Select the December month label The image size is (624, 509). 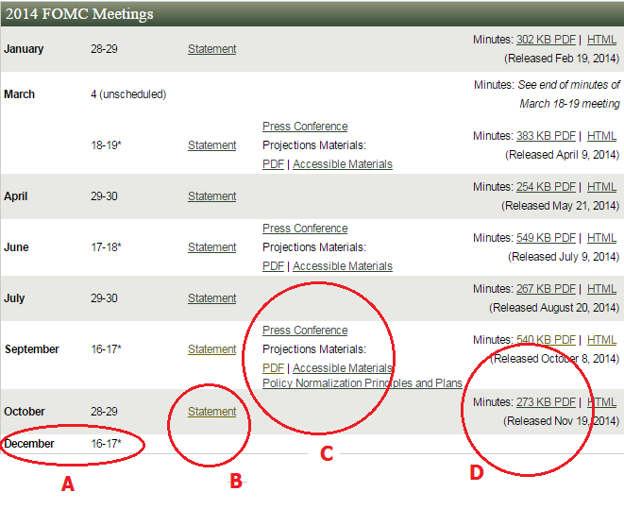coord(29,443)
